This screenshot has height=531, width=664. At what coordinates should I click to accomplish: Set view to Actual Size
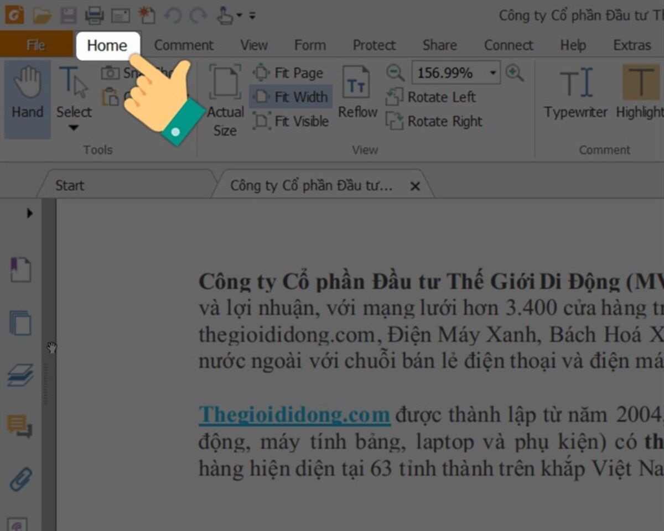[225, 101]
